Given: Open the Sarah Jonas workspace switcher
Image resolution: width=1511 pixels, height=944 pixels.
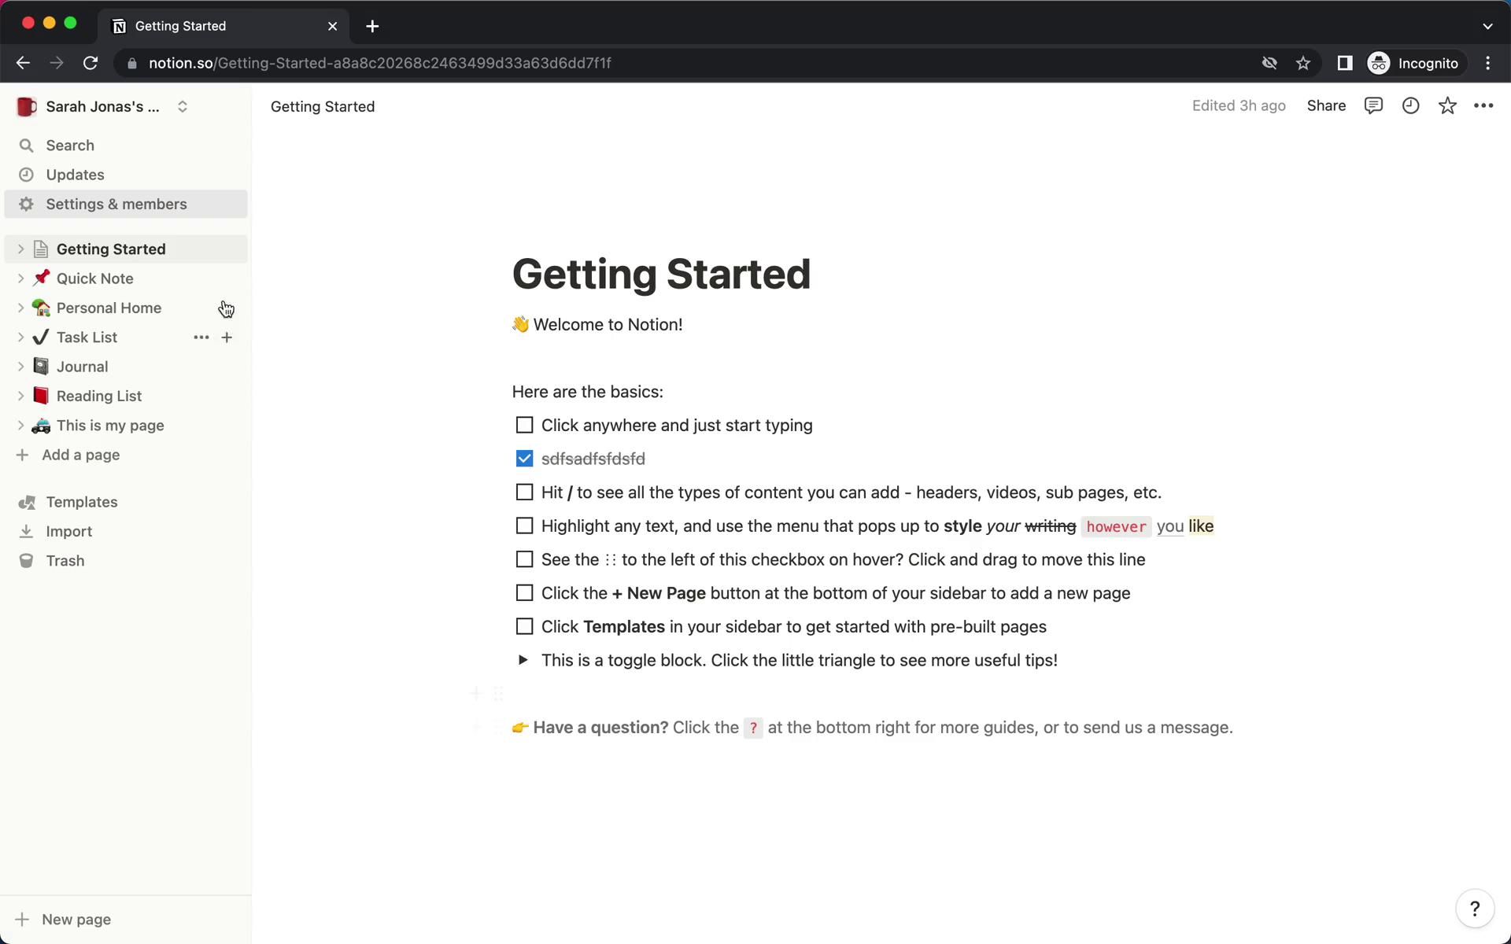Looking at the screenshot, I should [x=102, y=106].
